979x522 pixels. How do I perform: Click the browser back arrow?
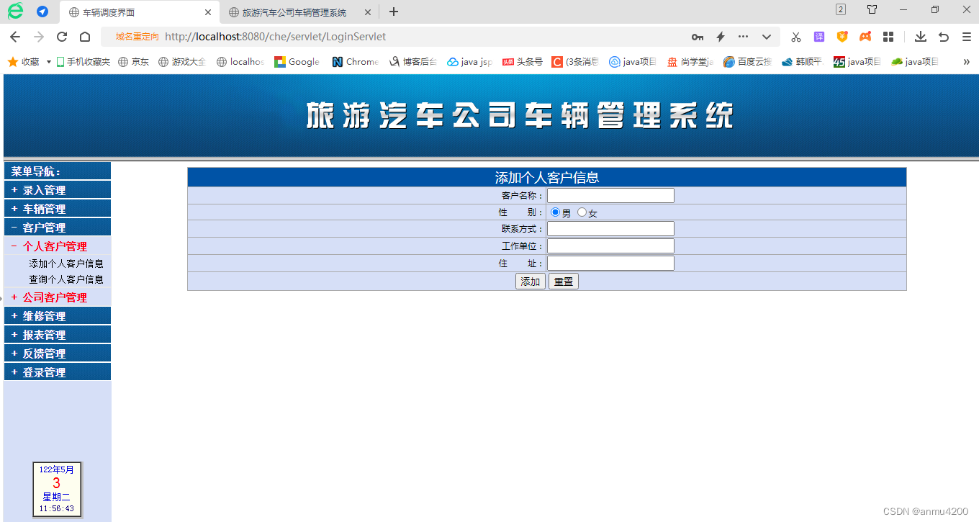pos(15,37)
